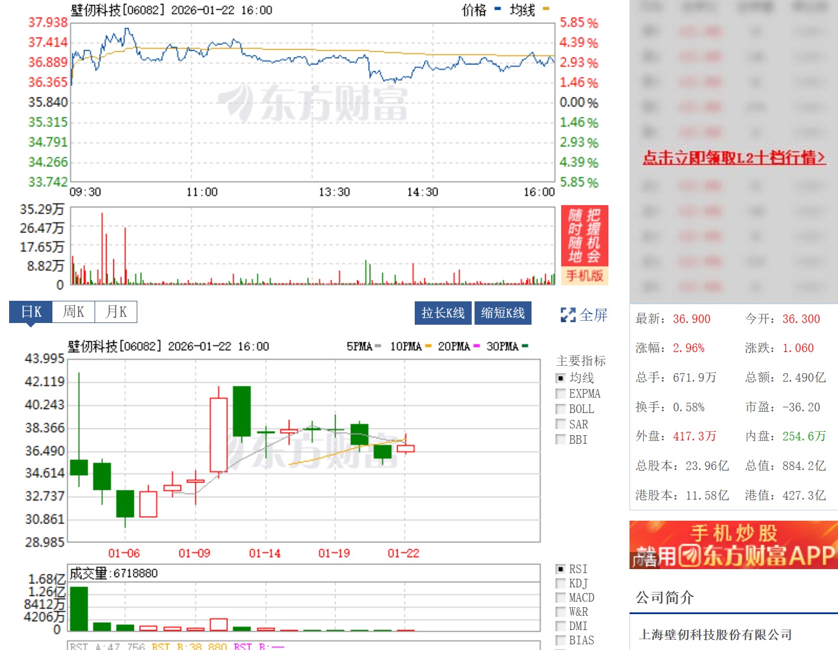Click the 港值 value 427.3亿
Viewport: 838px width, 650px height.
[x=804, y=496]
